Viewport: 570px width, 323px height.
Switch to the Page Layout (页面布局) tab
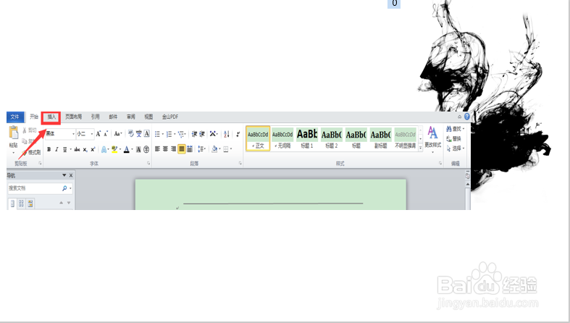pyautogui.click(x=73, y=117)
